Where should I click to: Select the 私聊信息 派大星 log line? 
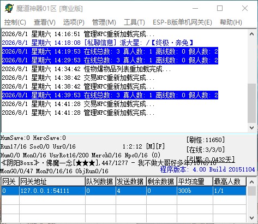98,43
